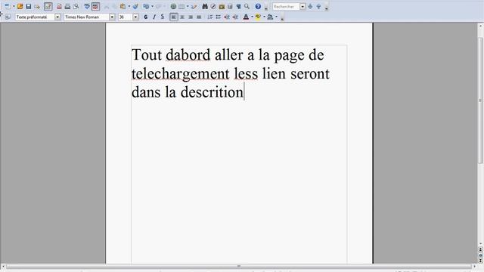Screen dimensions: 484x272
Task: Expand the font size 36 dropdown
Action: pyautogui.click(x=135, y=17)
